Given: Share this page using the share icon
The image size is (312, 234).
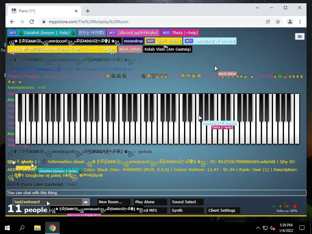Looking at the screenshot, I should (x=268, y=22).
